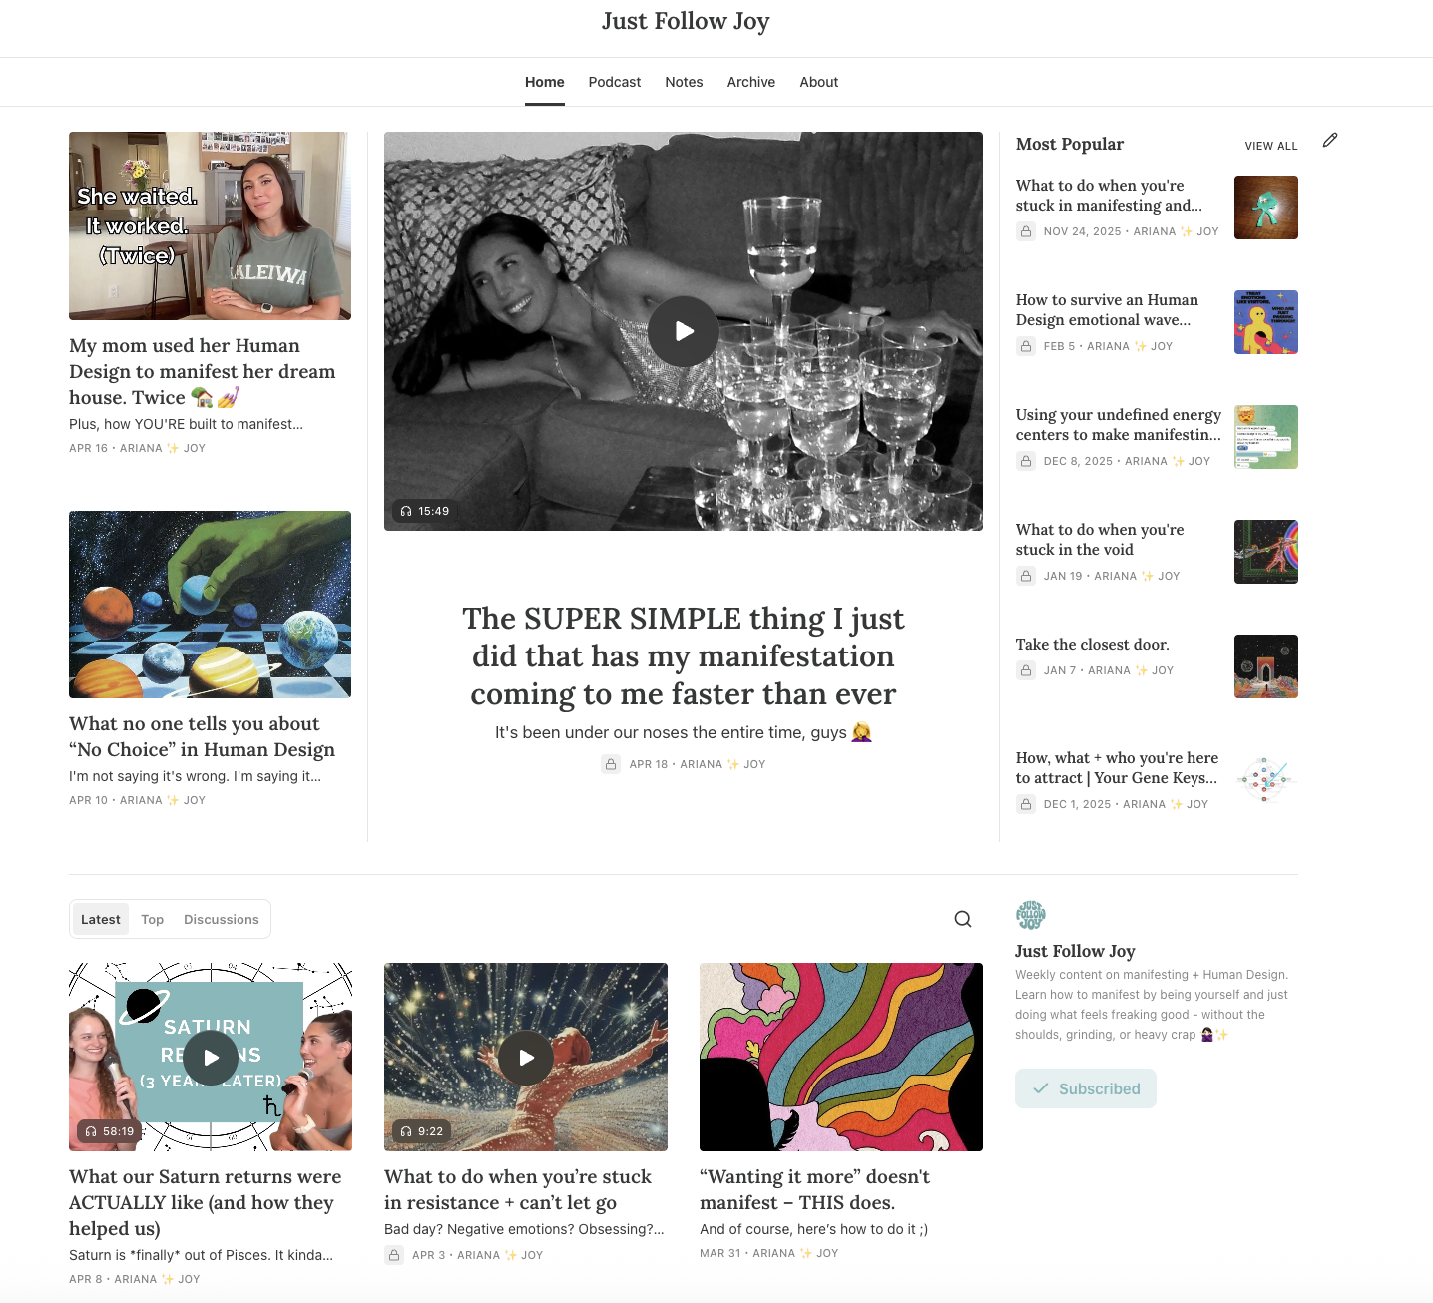Click the headphones 15:49 duration badge
This screenshot has height=1303, width=1433.
tap(425, 511)
